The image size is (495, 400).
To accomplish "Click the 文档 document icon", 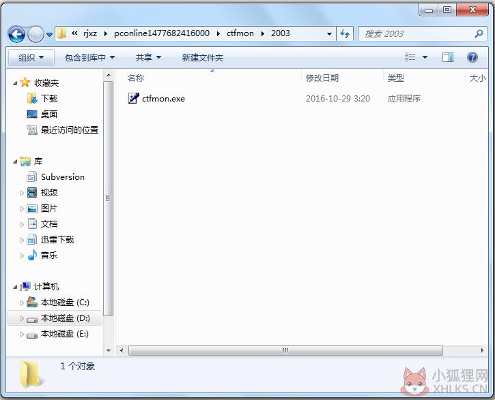I will (x=32, y=224).
